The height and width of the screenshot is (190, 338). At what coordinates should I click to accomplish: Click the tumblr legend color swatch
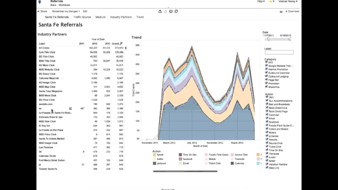tap(154, 155)
